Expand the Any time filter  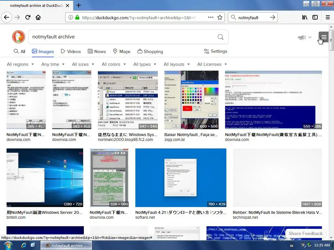click(x=53, y=64)
